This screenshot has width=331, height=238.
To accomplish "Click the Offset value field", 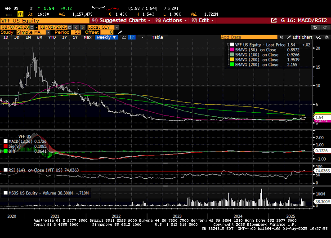I will (x=107, y=32).
